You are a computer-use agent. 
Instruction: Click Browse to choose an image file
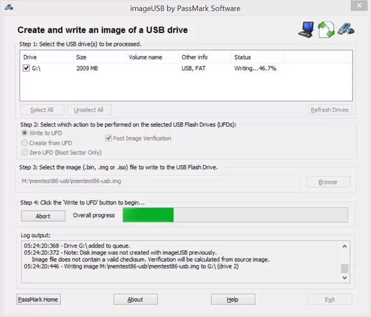tap(328, 182)
